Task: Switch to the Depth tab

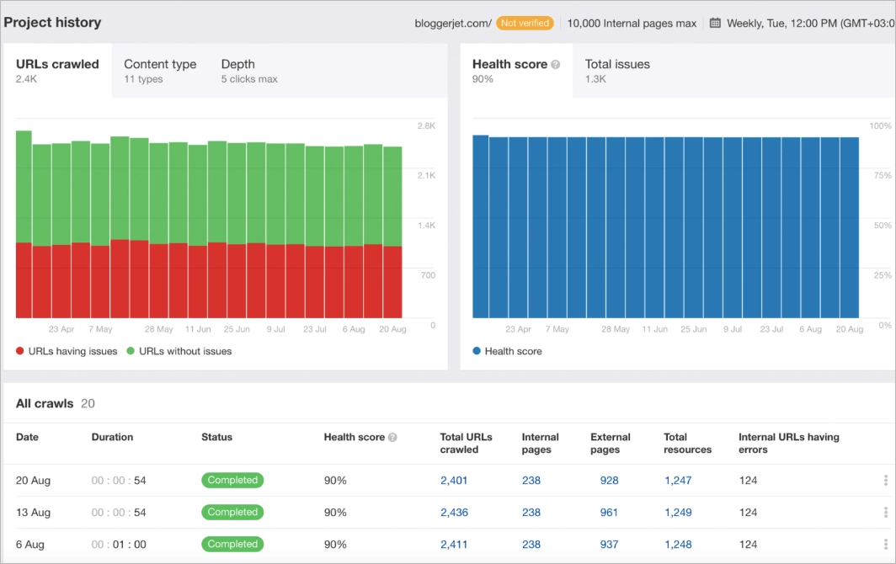Action: tap(238, 64)
